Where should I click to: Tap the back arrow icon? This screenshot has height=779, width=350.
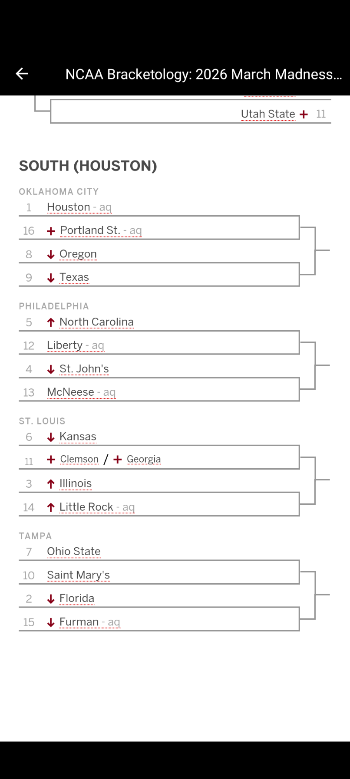22,74
